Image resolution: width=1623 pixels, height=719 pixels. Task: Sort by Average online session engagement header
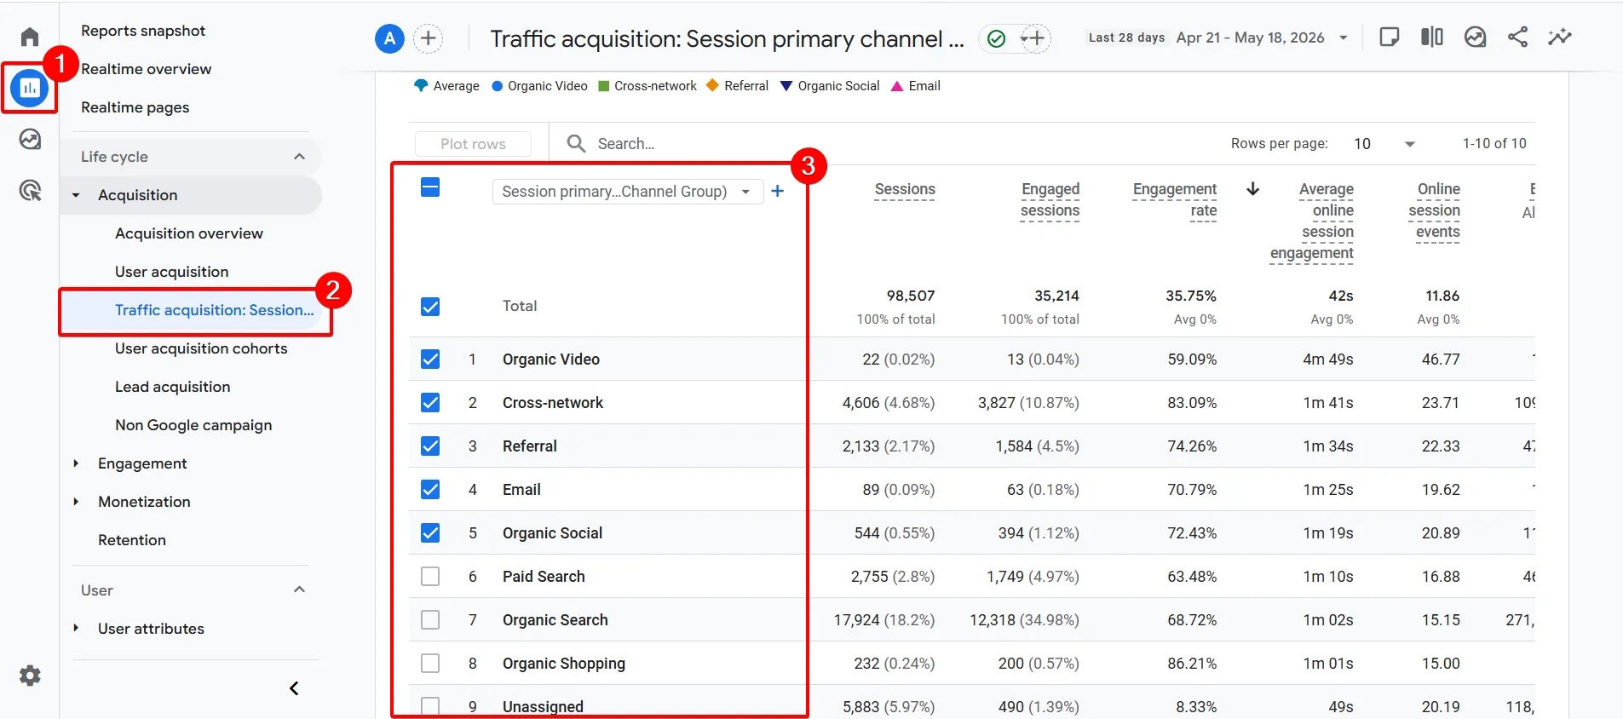coord(1311,221)
